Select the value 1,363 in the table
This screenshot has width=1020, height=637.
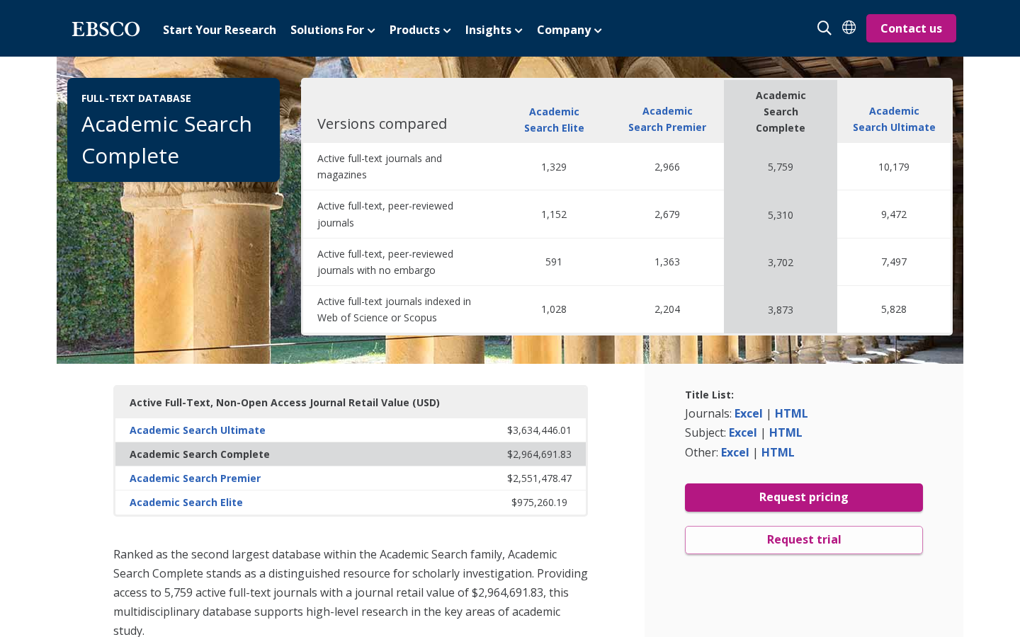point(667,262)
